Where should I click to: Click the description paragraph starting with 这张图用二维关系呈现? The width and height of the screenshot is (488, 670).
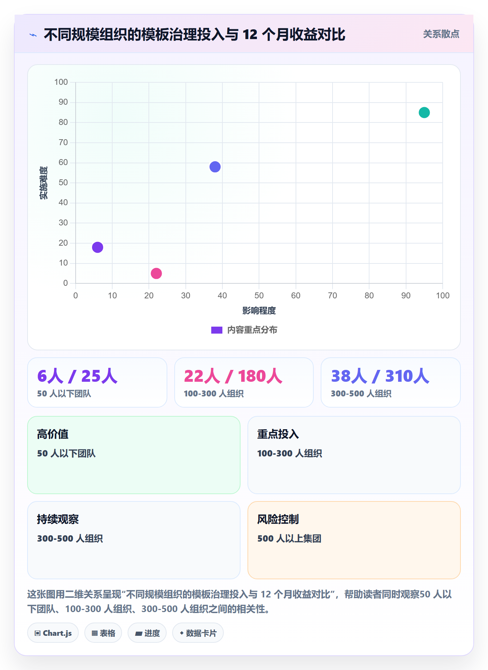tap(240, 602)
